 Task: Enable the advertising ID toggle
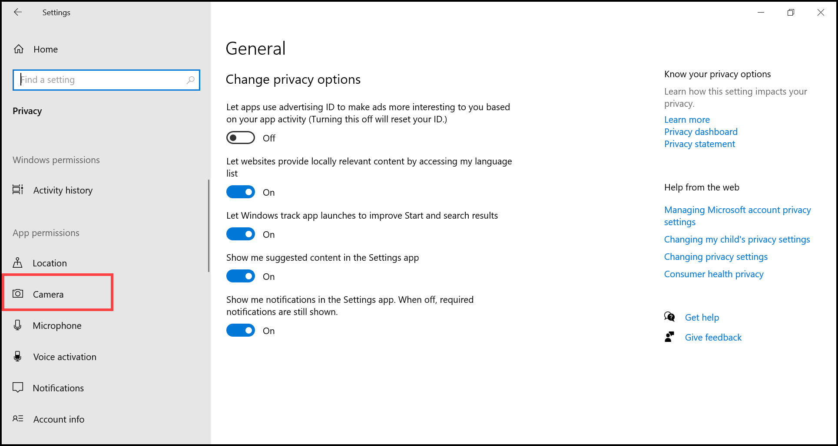point(240,138)
